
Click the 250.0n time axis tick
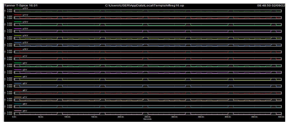click(x=148, y=117)
